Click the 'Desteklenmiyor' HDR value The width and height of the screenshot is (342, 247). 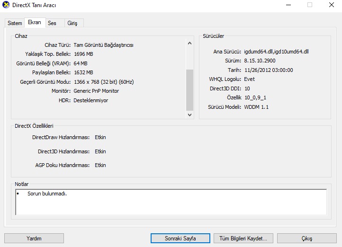click(91, 100)
